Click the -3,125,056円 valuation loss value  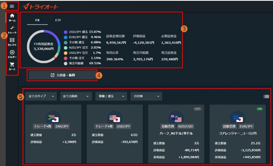tap(251, 150)
